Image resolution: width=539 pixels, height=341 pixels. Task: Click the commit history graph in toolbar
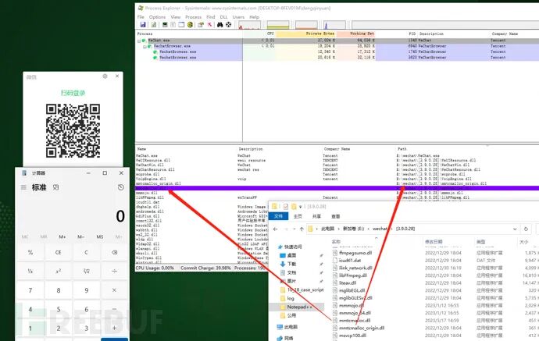278,25
